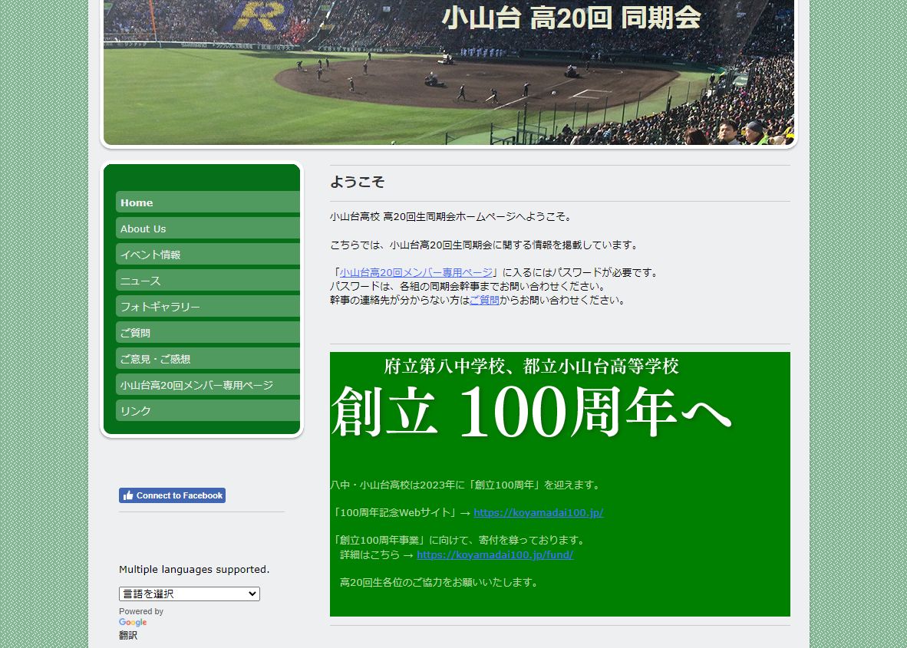Open the Home menu item

tap(207, 202)
